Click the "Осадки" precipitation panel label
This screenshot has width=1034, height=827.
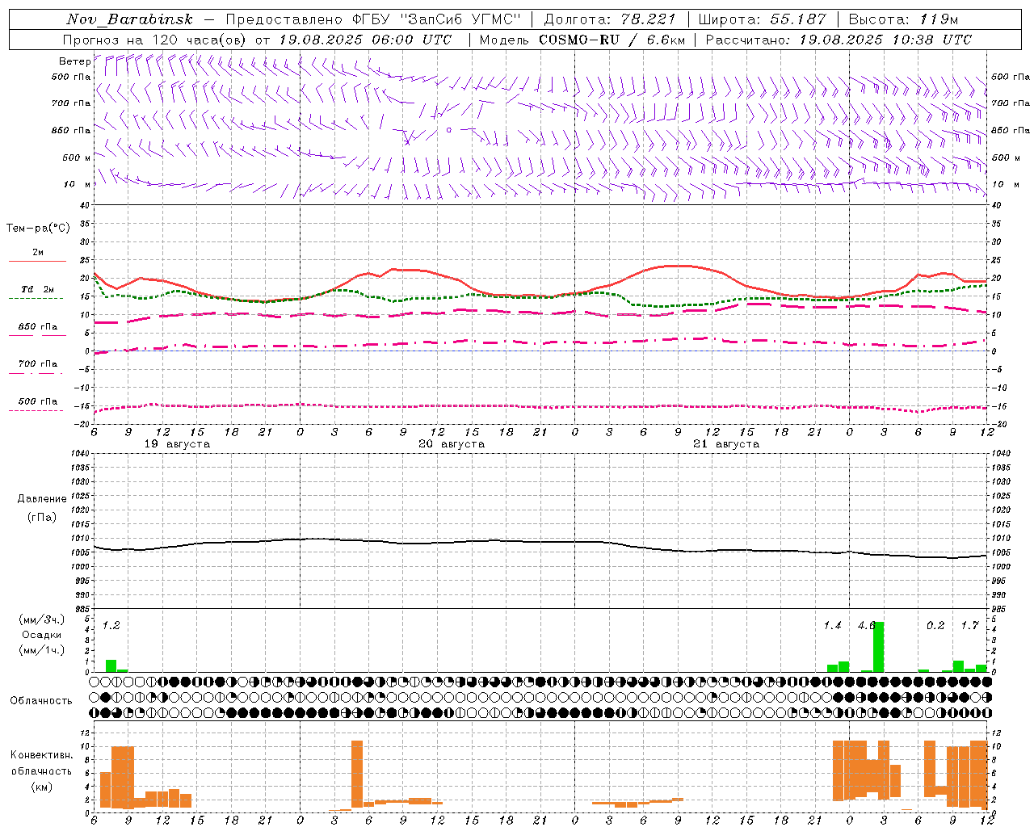pyautogui.click(x=41, y=635)
